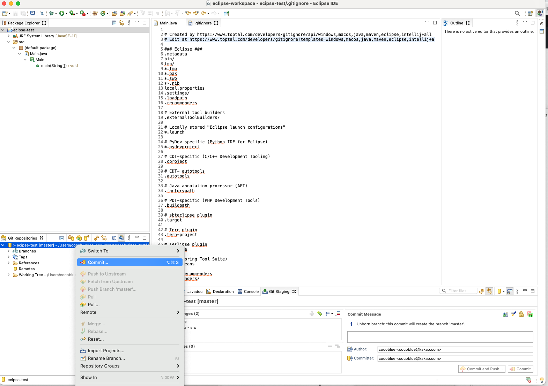548x386 pixels.
Task: Open the Console view tab
Action: tap(248, 292)
